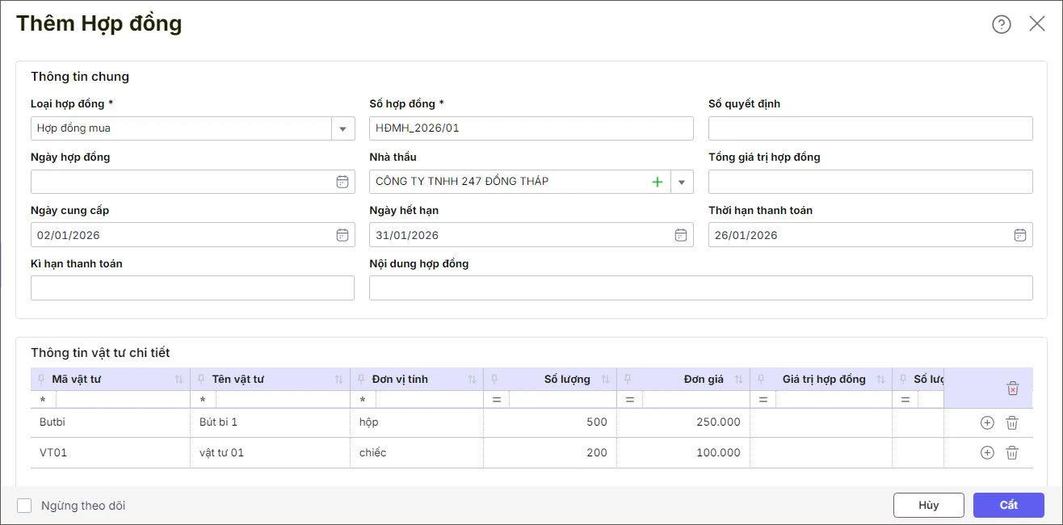Click the Cất save button
This screenshot has height=525, width=1063.
1008,505
